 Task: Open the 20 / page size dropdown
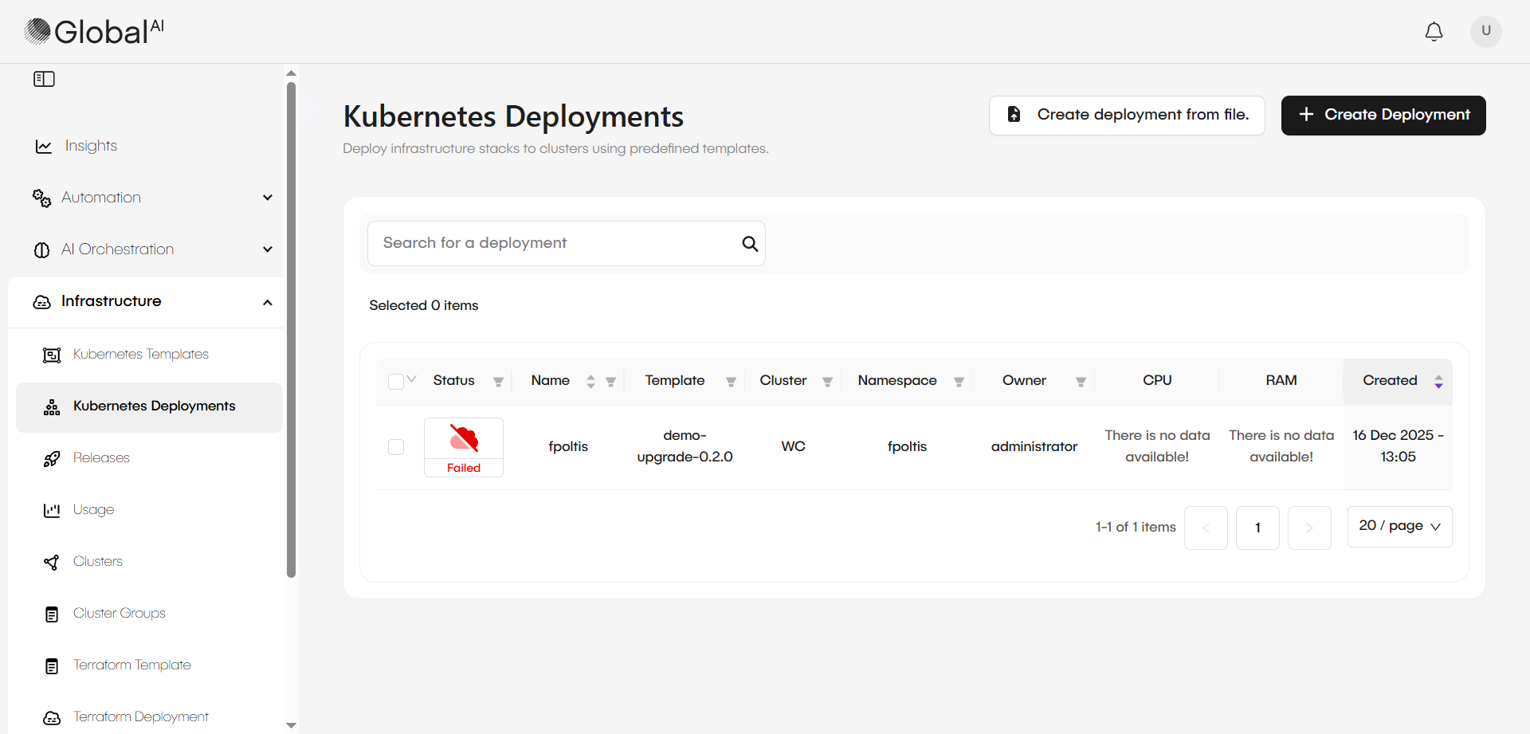coord(1399,527)
